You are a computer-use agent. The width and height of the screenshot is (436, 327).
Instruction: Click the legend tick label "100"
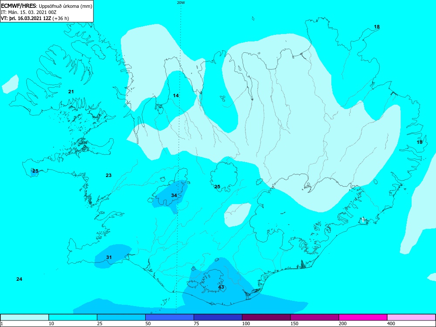[x=246, y=324]
